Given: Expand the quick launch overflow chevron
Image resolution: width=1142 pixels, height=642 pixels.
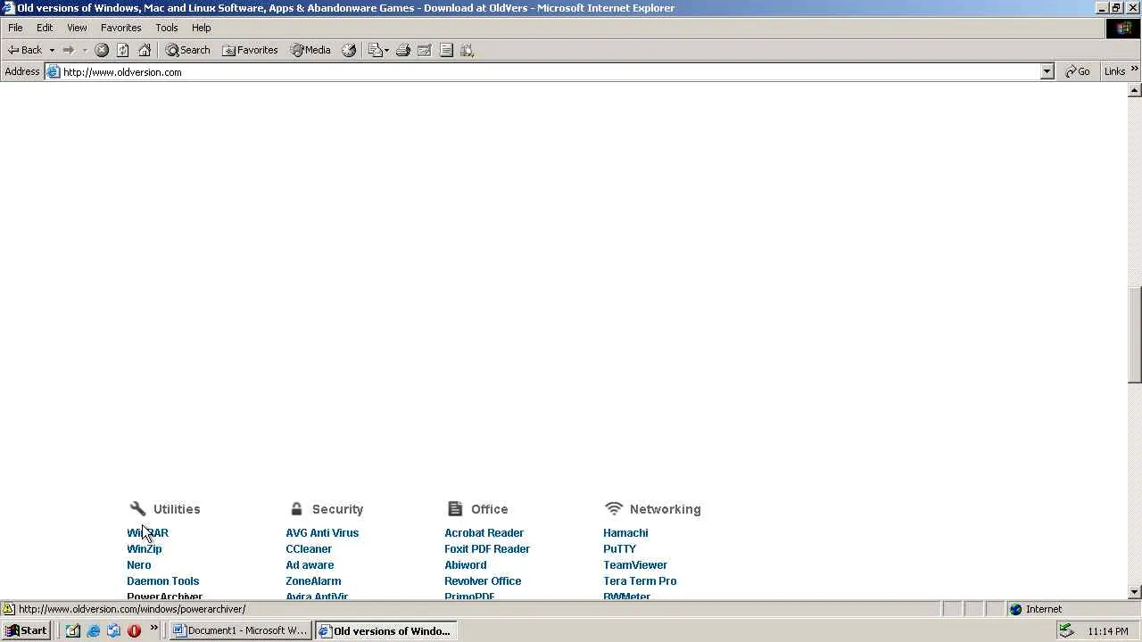Looking at the screenshot, I should 153,629.
